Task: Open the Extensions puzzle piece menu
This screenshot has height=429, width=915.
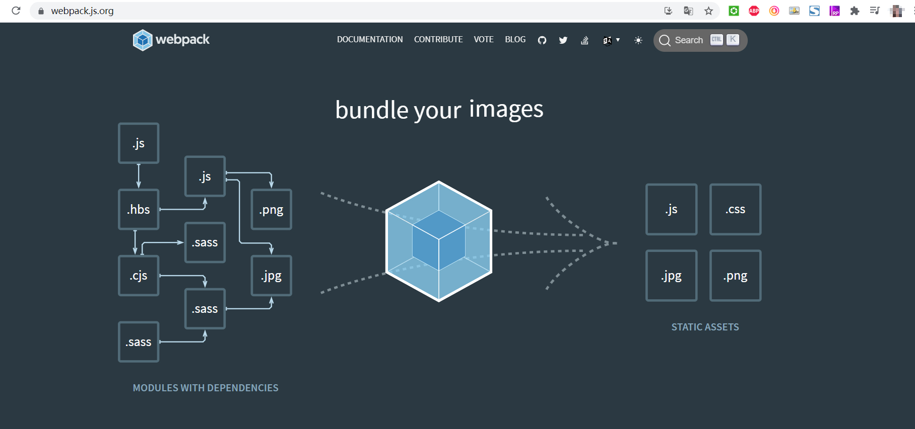Action: 855,11
